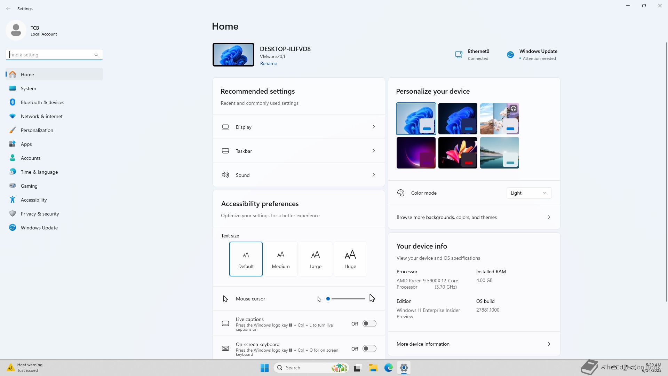Expand More device information
The width and height of the screenshot is (668, 376).
pos(474,344)
